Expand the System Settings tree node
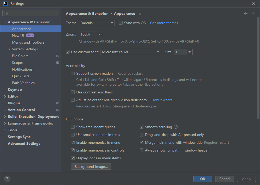 point(9,49)
